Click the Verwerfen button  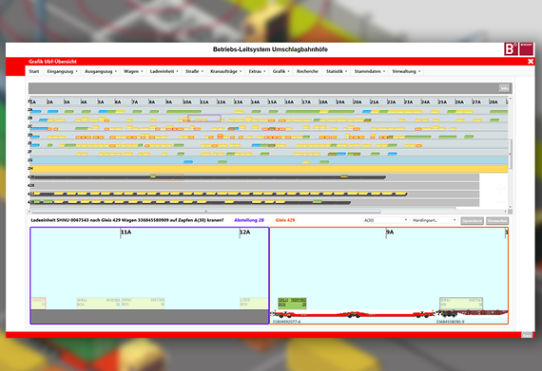click(497, 221)
